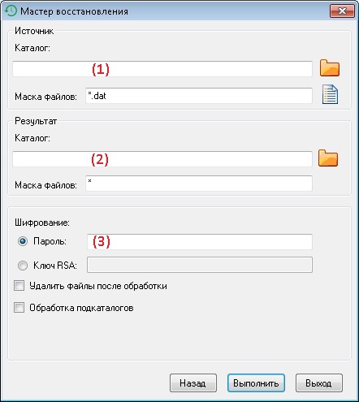The height and width of the screenshot is (402, 359).
Task: Select the Пароль encryption radio button
Action: click(23, 241)
